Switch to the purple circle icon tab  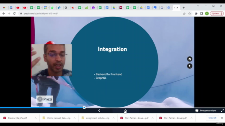[94, 8]
